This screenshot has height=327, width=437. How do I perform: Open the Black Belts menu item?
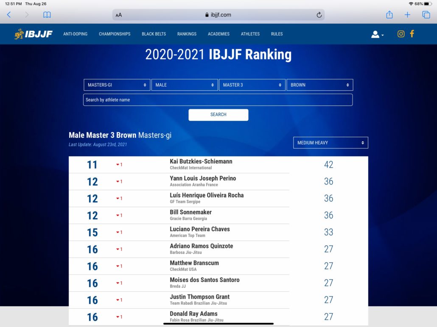coord(154,34)
